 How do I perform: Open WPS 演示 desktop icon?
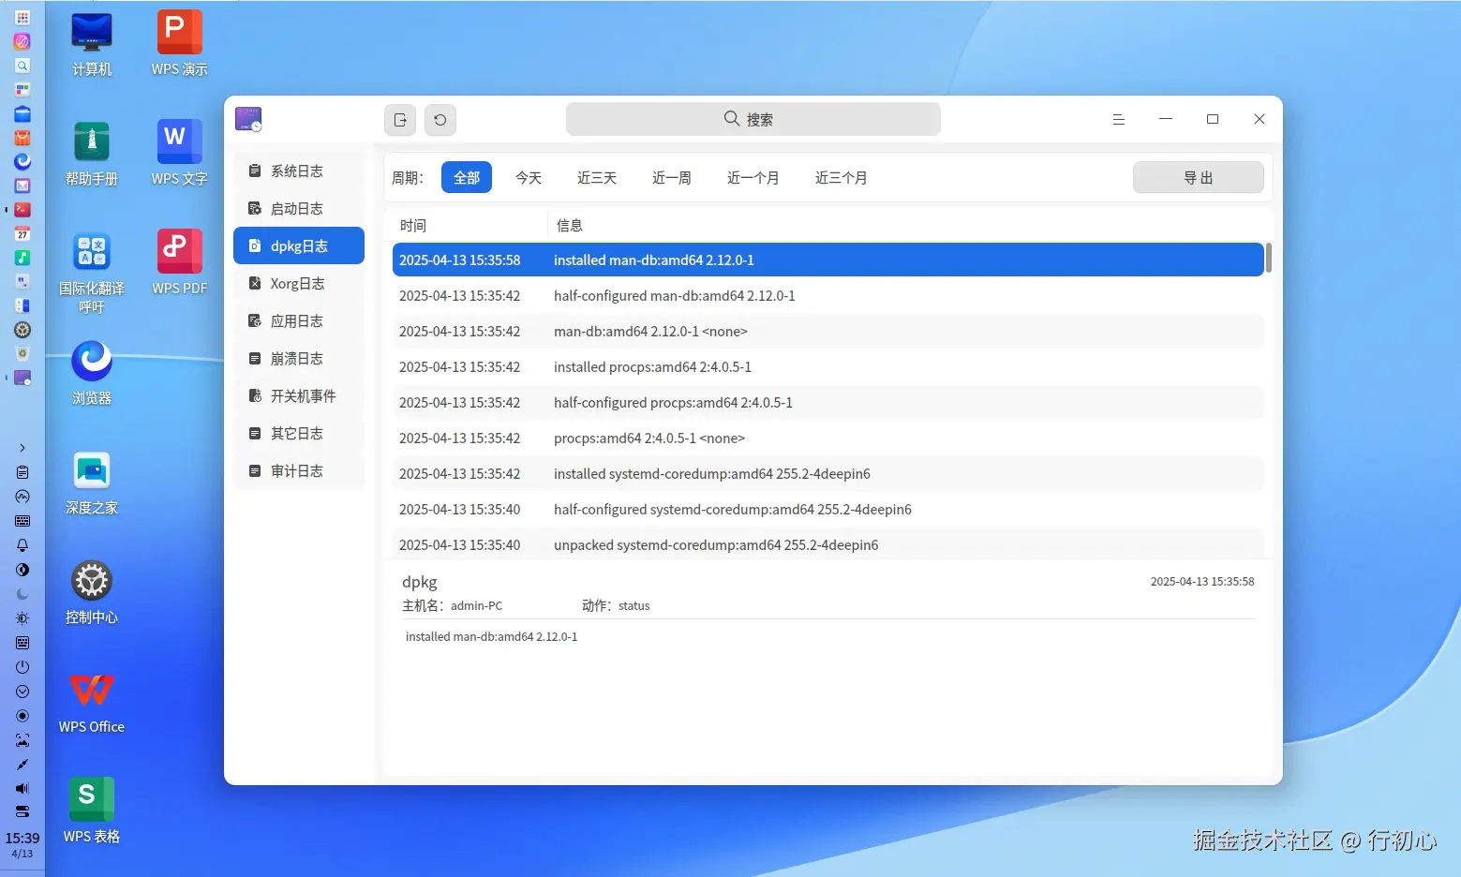[179, 44]
